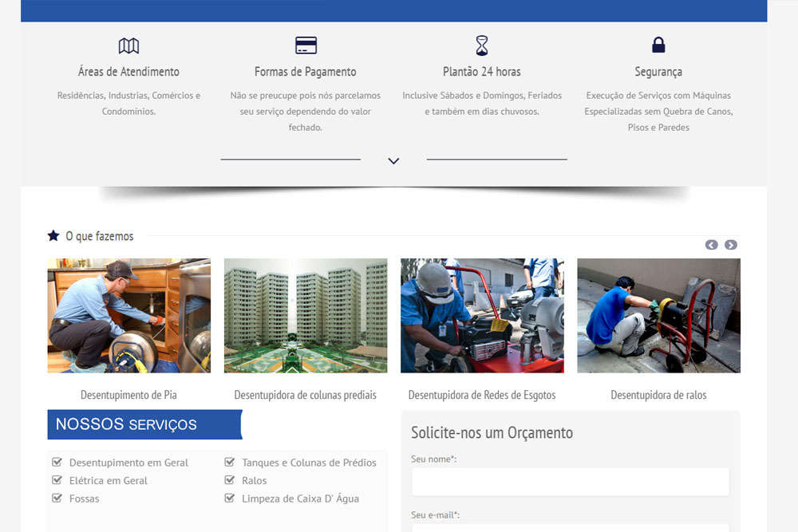Screen dimensions: 798x532
Task: Toggle the Fossas check icon
Action: tap(57, 498)
